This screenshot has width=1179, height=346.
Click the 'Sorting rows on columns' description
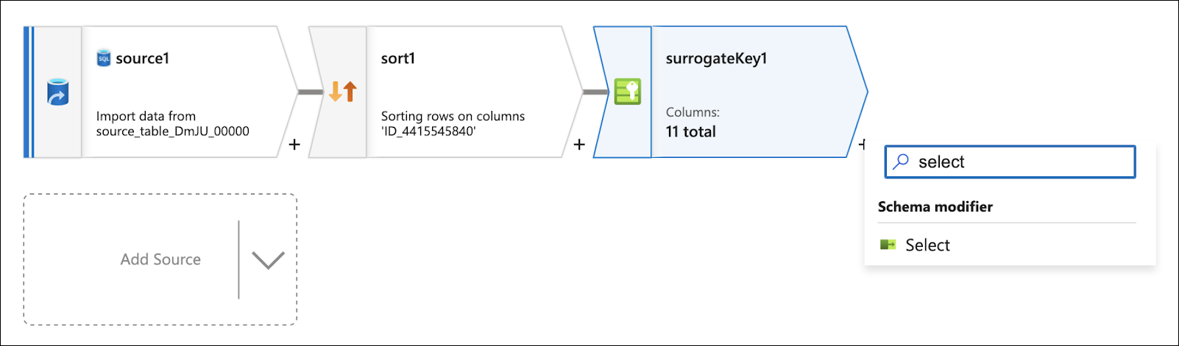[x=453, y=123]
